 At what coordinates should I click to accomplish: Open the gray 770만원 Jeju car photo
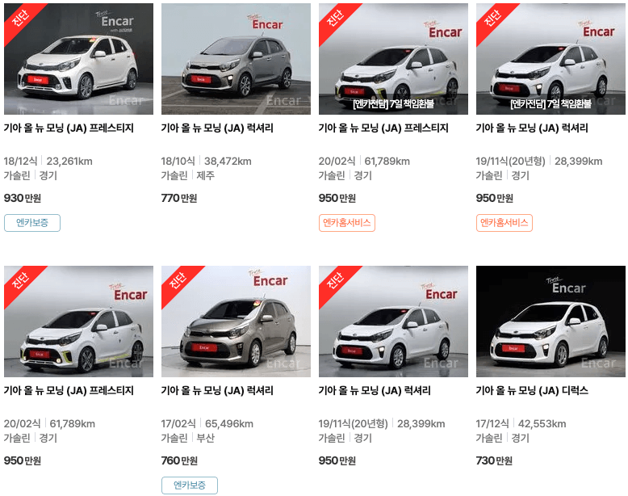(x=236, y=59)
